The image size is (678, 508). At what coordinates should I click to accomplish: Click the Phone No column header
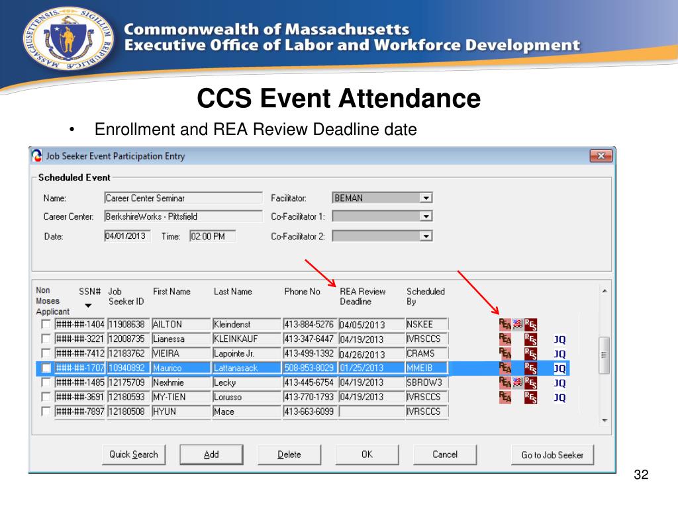pos(302,292)
